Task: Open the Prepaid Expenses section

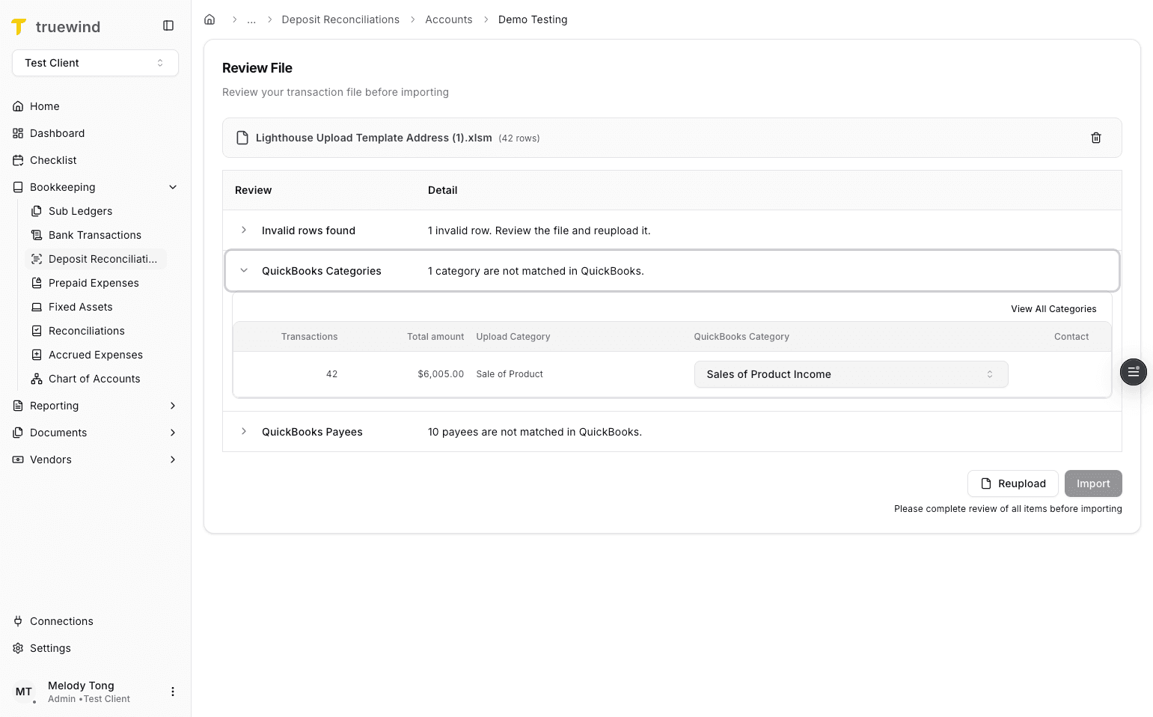Action: [x=94, y=283]
